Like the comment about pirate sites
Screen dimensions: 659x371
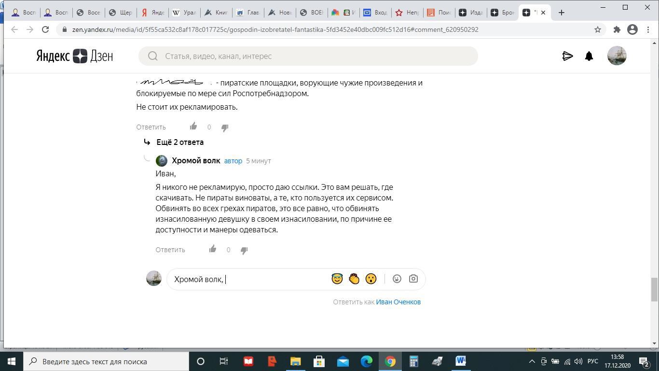click(193, 127)
